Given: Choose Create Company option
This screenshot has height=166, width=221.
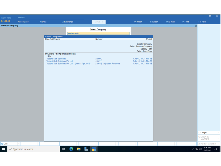Looking at the screenshot, I should [144, 44].
